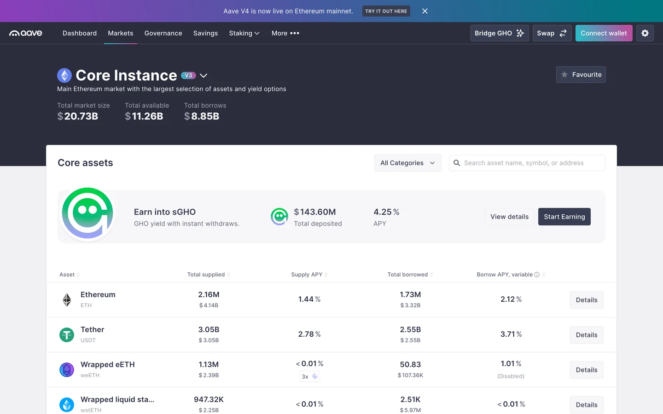Screen dimensions: 663x414
Task: Open the Savings page
Action: [205, 33]
